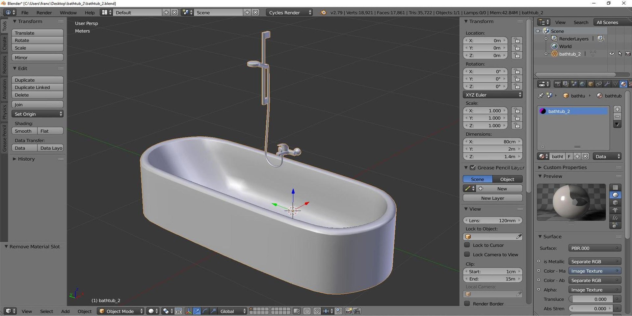Screen dimensions: 632x316
Task: Toggle renderability camera for bathtub_2
Action: pos(628,54)
